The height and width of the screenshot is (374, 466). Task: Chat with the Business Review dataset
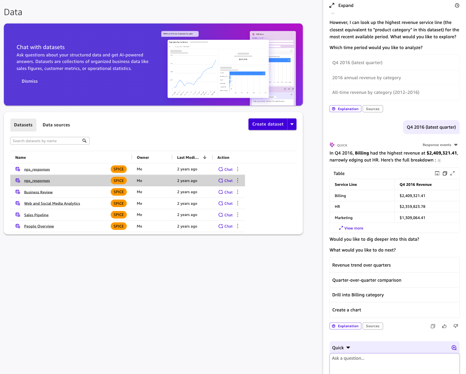[x=226, y=192]
